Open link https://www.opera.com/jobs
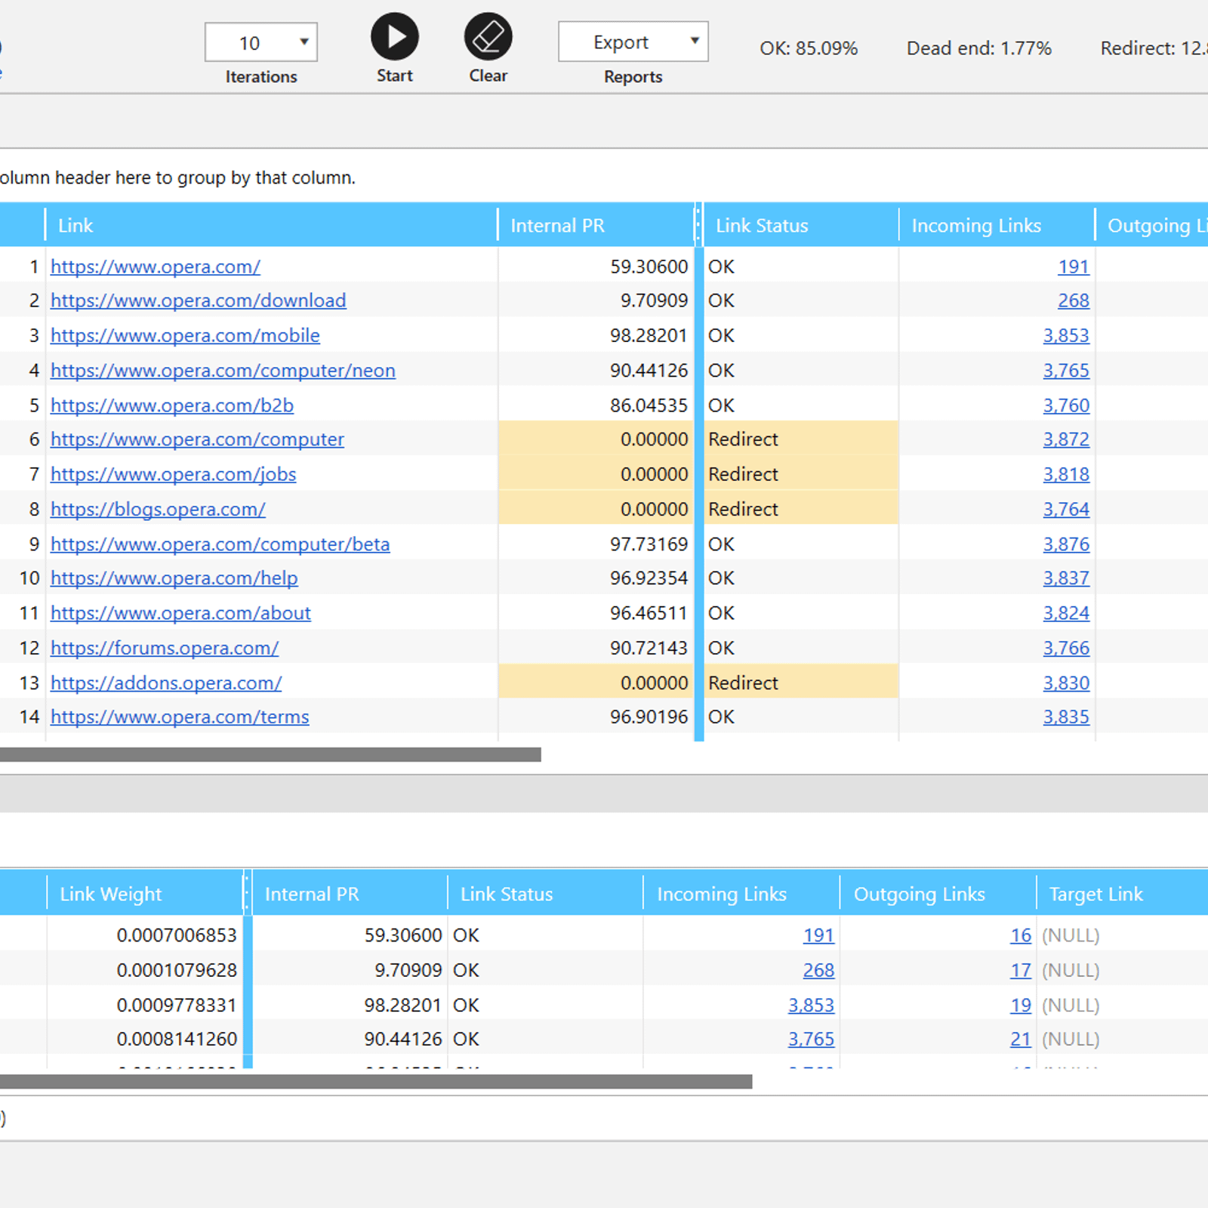This screenshot has height=1208, width=1208. point(174,474)
